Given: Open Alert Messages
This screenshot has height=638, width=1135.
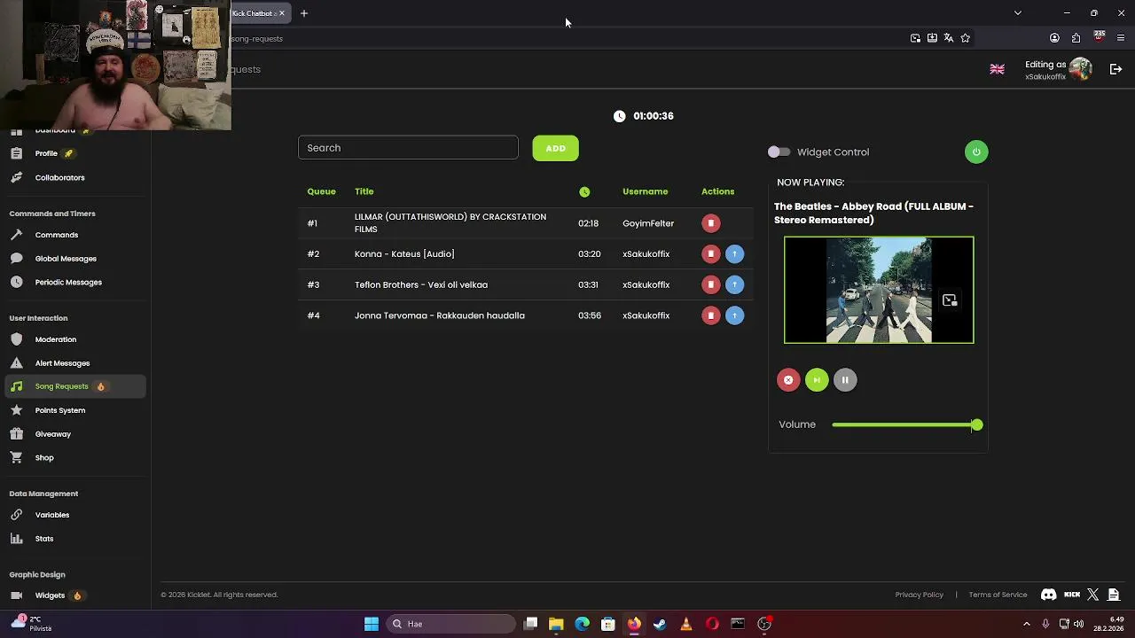Looking at the screenshot, I should click(x=62, y=363).
